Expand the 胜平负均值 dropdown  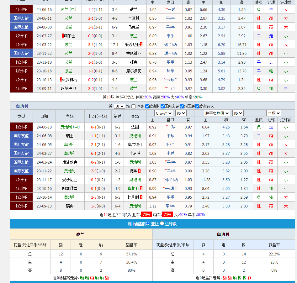click(217, 113)
